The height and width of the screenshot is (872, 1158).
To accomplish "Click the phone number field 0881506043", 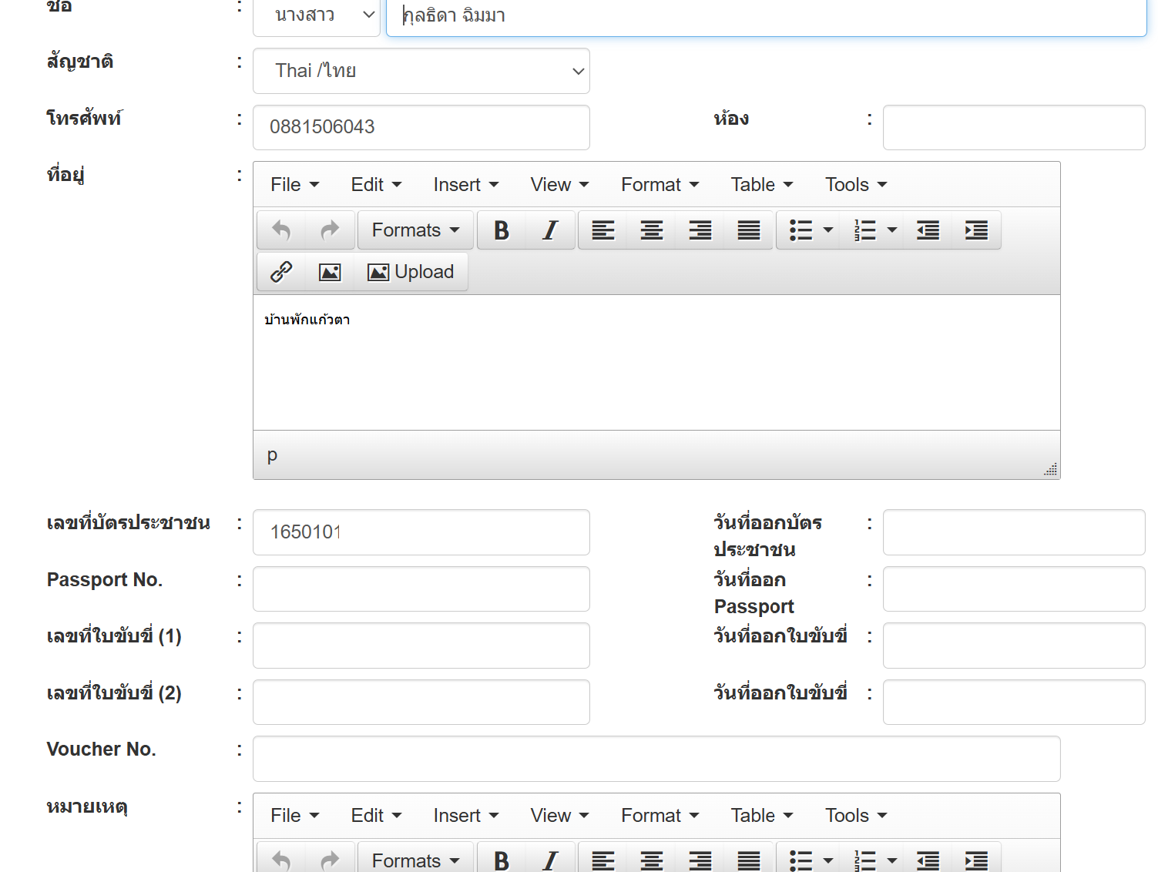I will coord(421,127).
